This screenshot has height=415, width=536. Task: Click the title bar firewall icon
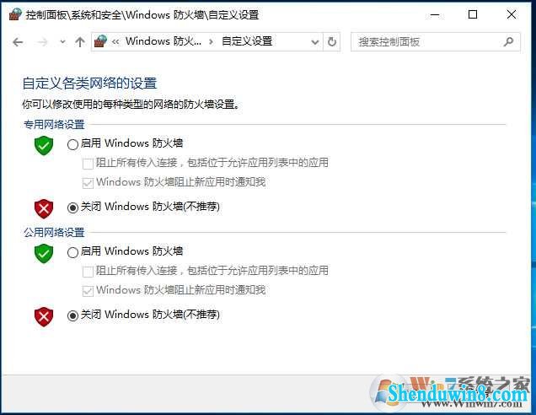15,14
